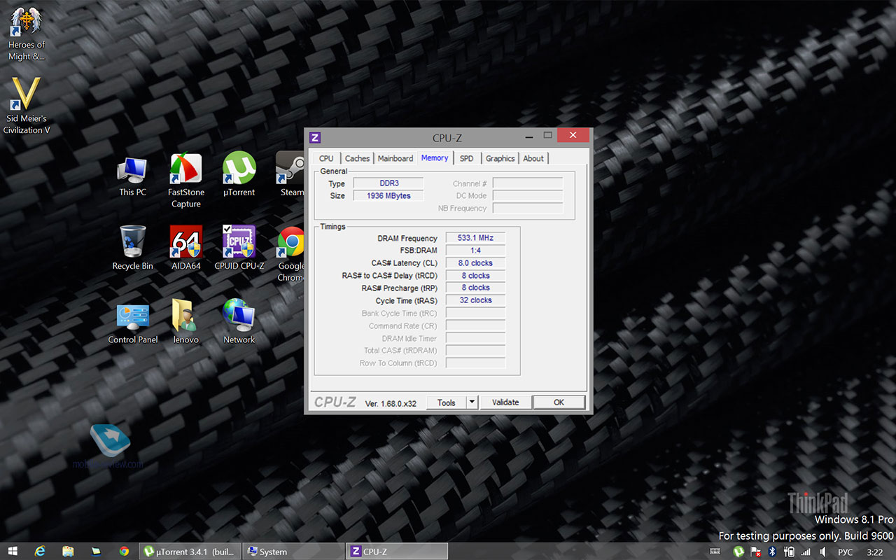The height and width of the screenshot is (560, 896).
Task: Click the 533.1 MHz DRAM Frequency value
Action: tap(475, 238)
